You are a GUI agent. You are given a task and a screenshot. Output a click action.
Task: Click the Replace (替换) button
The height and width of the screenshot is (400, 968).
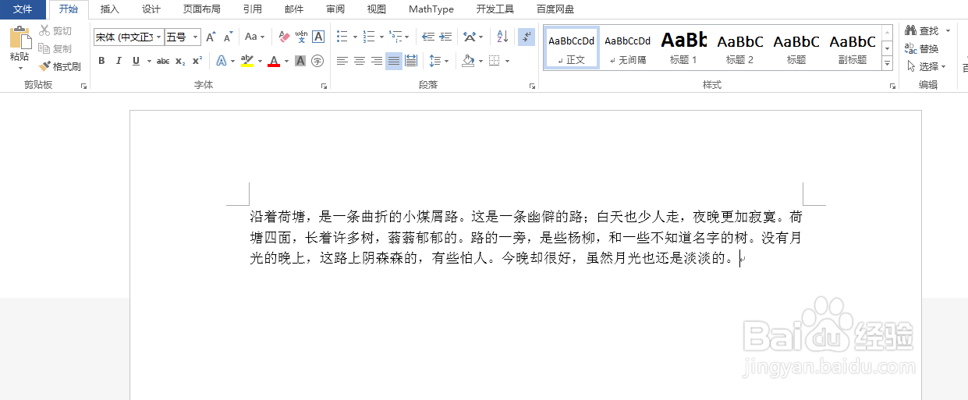(922, 48)
